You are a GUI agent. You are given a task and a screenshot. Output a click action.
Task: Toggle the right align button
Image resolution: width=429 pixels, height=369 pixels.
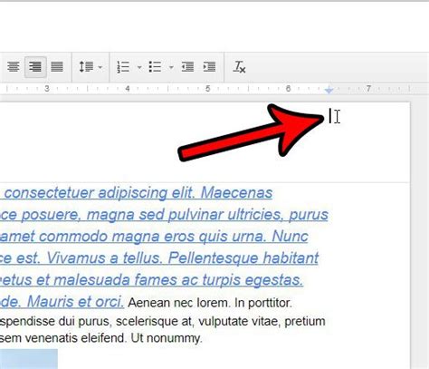[35, 67]
